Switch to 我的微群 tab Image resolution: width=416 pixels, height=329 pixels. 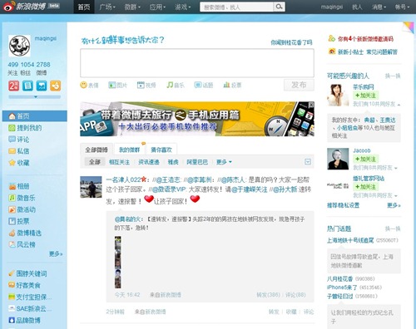point(129,150)
